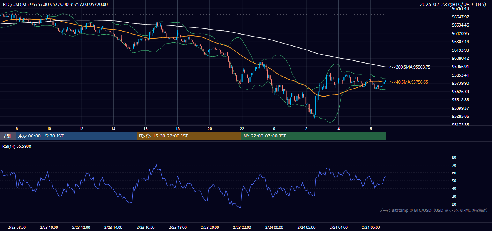
Task: Click the Bitstamp data source credit text
Action: pyautogui.click(x=433, y=210)
